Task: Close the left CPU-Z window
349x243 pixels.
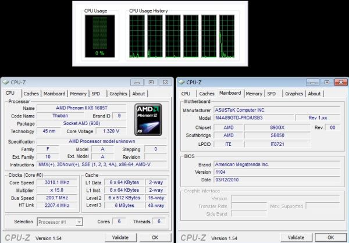Action: tap(165, 83)
